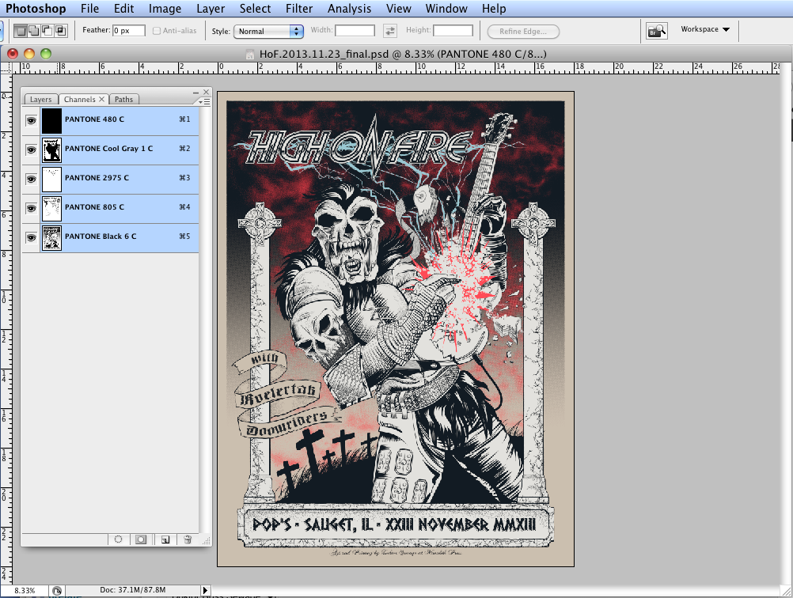Open the Style dropdown set to Normal
The width and height of the screenshot is (793, 598).
tap(268, 32)
